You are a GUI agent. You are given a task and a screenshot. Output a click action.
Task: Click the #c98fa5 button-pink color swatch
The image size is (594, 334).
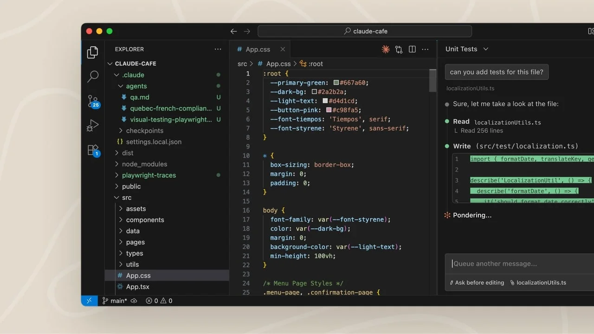[329, 110]
